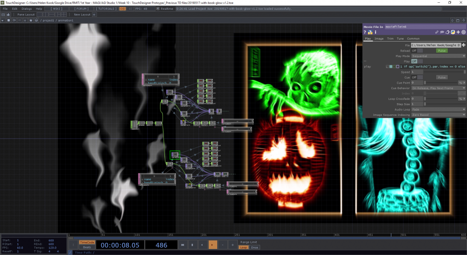Open the Play Mode dropdown
The width and height of the screenshot is (467, 255).
click(438, 56)
